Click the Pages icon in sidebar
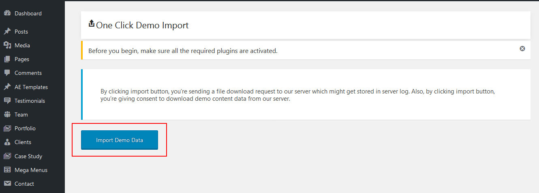The height and width of the screenshot is (193, 539). tap(7, 59)
